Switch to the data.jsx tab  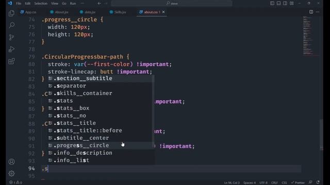pos(88,12)
